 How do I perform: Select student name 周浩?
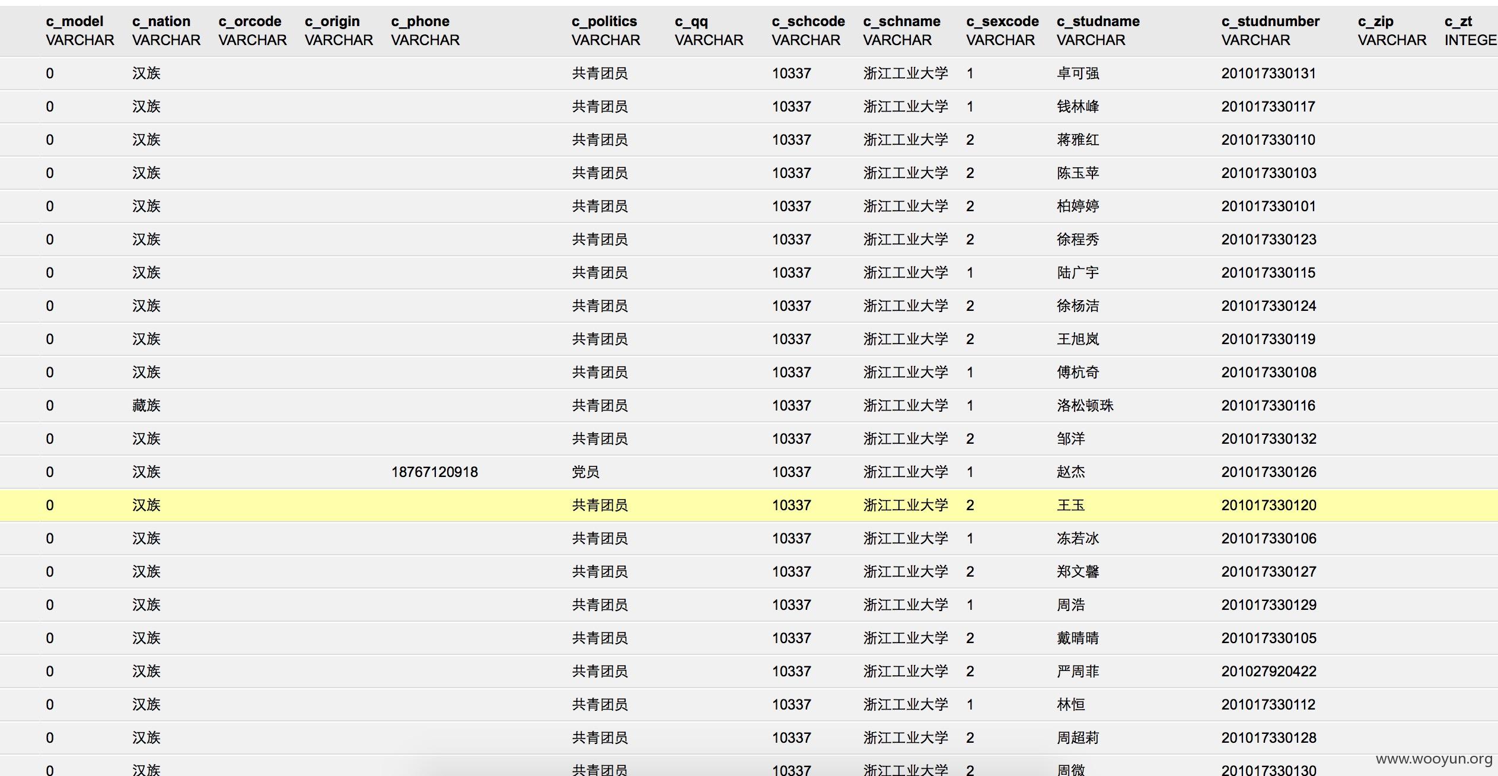(x=1070, y=605)
